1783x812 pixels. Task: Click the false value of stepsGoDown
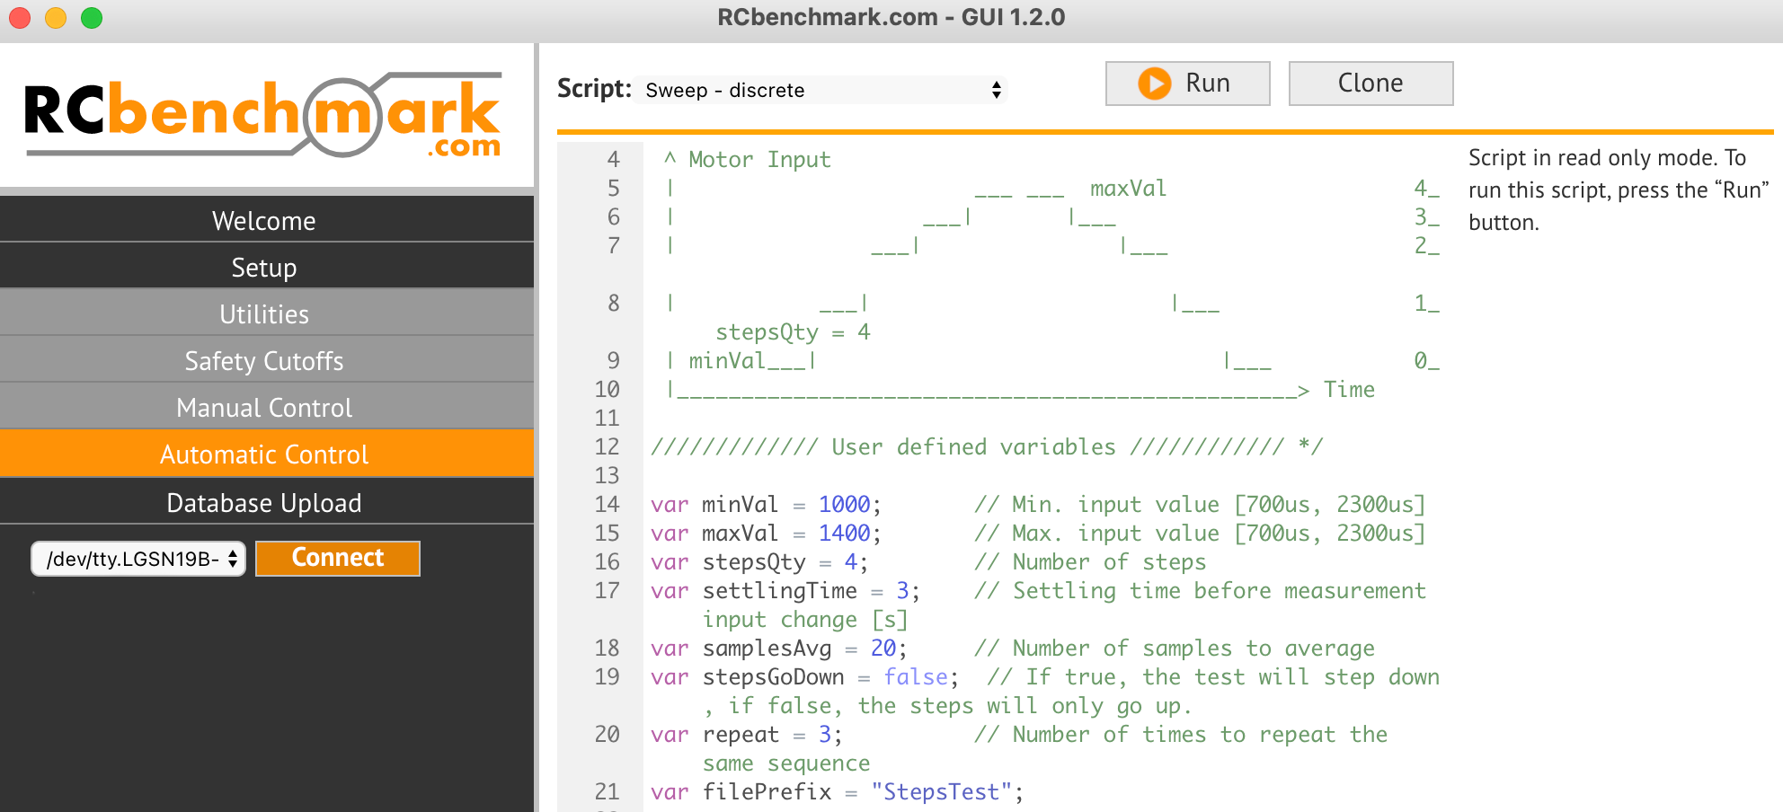tap(915, 677)
